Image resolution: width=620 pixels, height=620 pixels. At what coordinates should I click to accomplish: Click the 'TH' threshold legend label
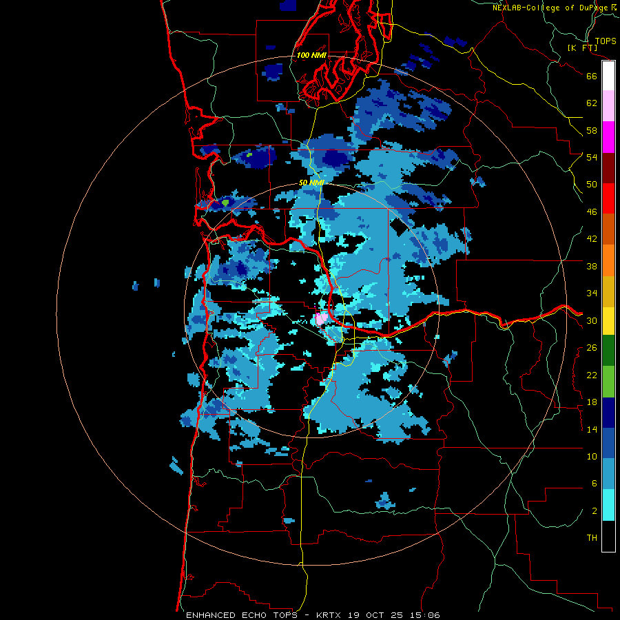tap(592, 538)
